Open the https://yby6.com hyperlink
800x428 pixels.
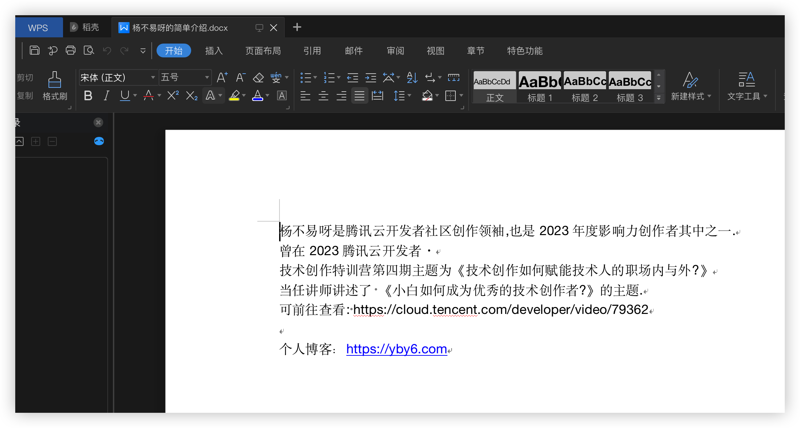tap(396, 349)
